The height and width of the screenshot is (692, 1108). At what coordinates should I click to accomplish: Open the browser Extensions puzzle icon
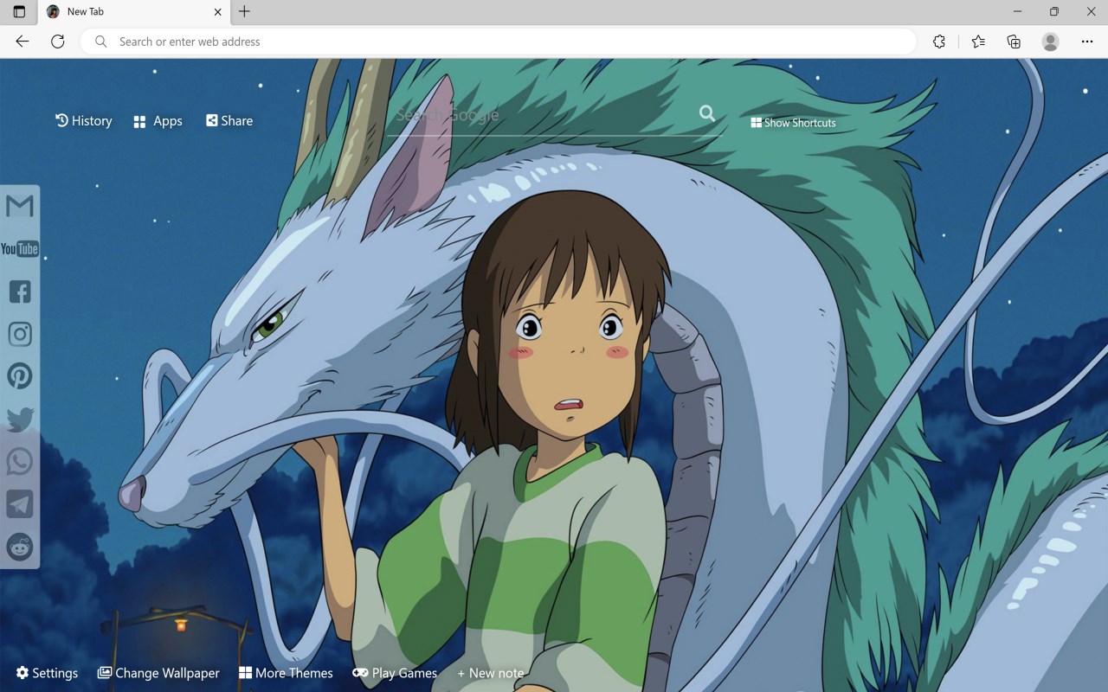939,42
